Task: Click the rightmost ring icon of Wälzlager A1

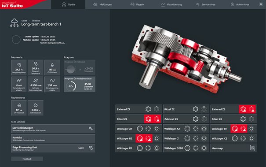Action: pyautogui.click(x=157, y=129)
